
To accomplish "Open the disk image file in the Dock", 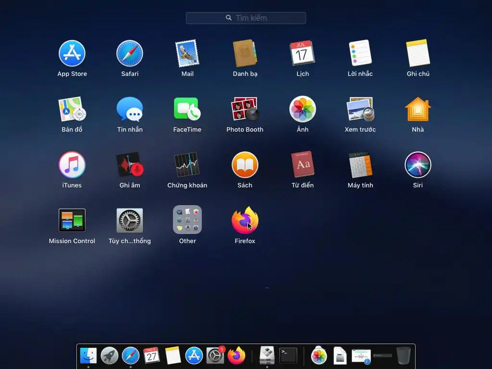I will [340, 356].
